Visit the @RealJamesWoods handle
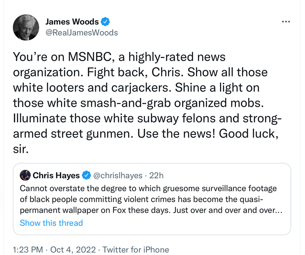Screen dimensions: 305x255 coord(82,33)
